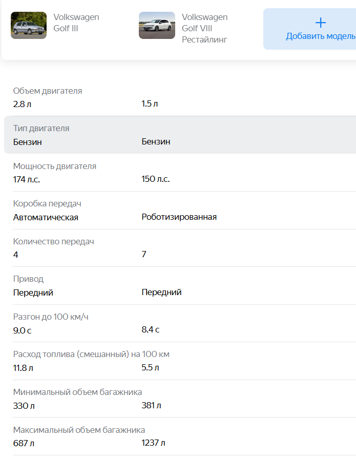Open the Golf VIII Рестайлинг car photo

tap(157, 26)
